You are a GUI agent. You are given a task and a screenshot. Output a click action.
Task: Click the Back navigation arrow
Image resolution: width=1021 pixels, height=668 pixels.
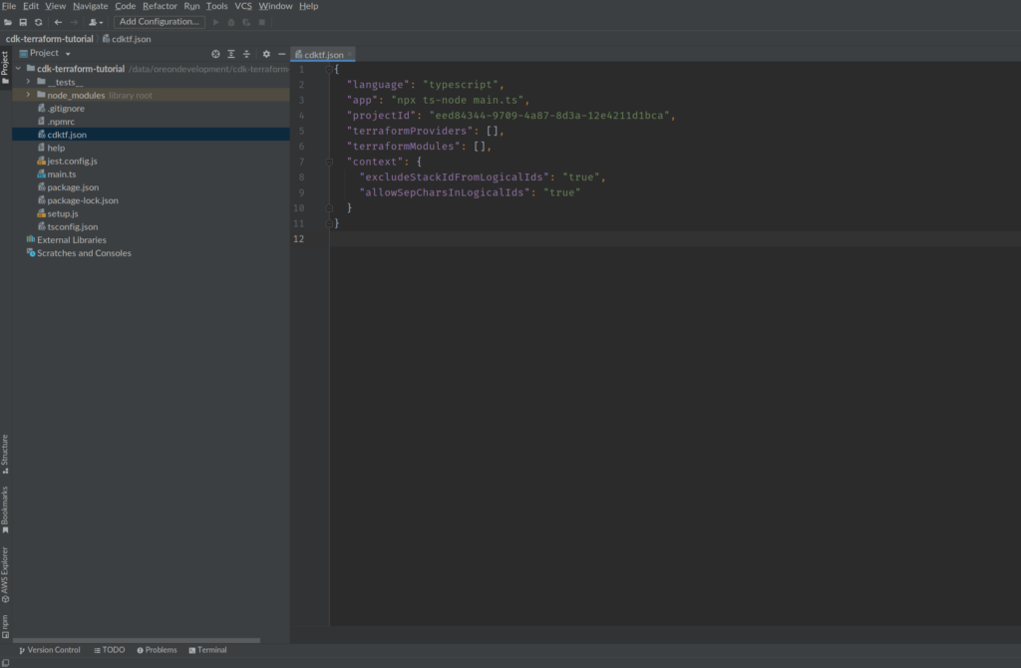click(58, 22)
